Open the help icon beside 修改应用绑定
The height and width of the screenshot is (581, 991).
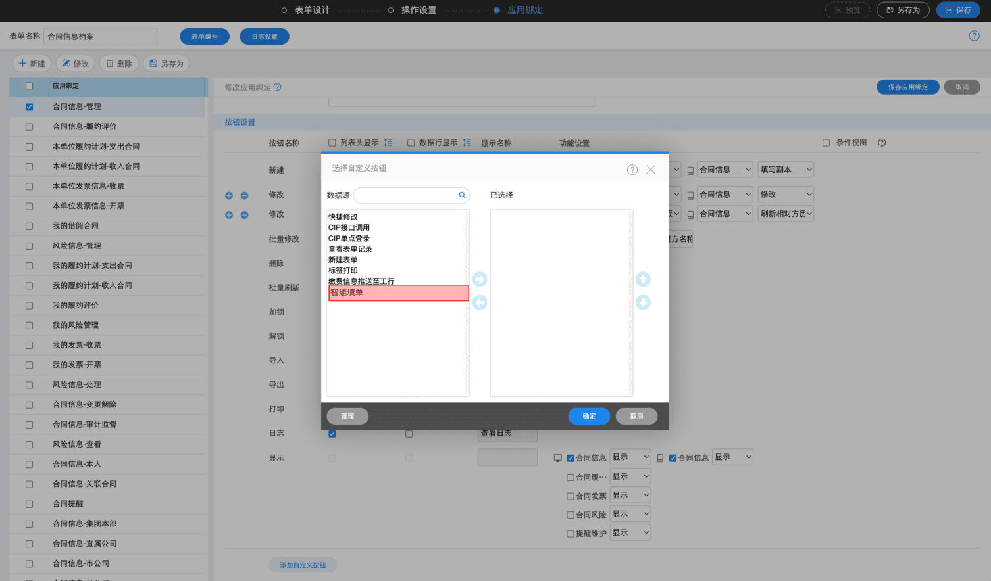(278, 87)
